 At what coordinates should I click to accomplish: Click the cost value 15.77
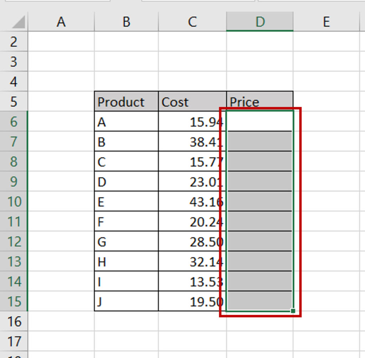[192, 161]
